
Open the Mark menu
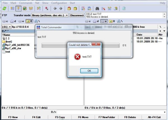point(13,3)
